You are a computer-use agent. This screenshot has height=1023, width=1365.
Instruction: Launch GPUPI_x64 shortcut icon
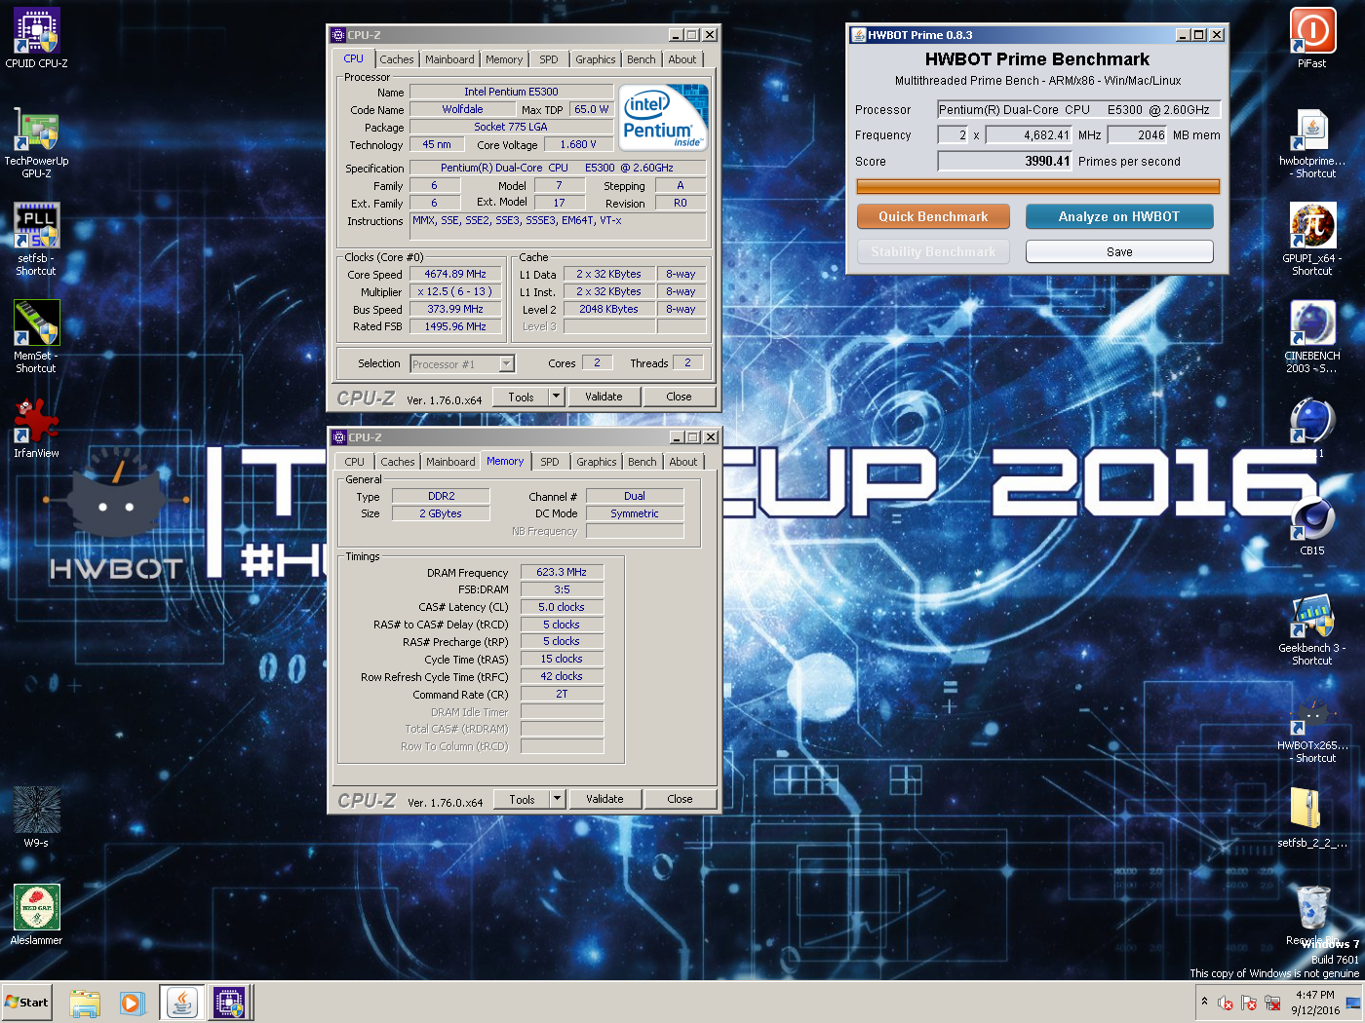coord(1312,240)
